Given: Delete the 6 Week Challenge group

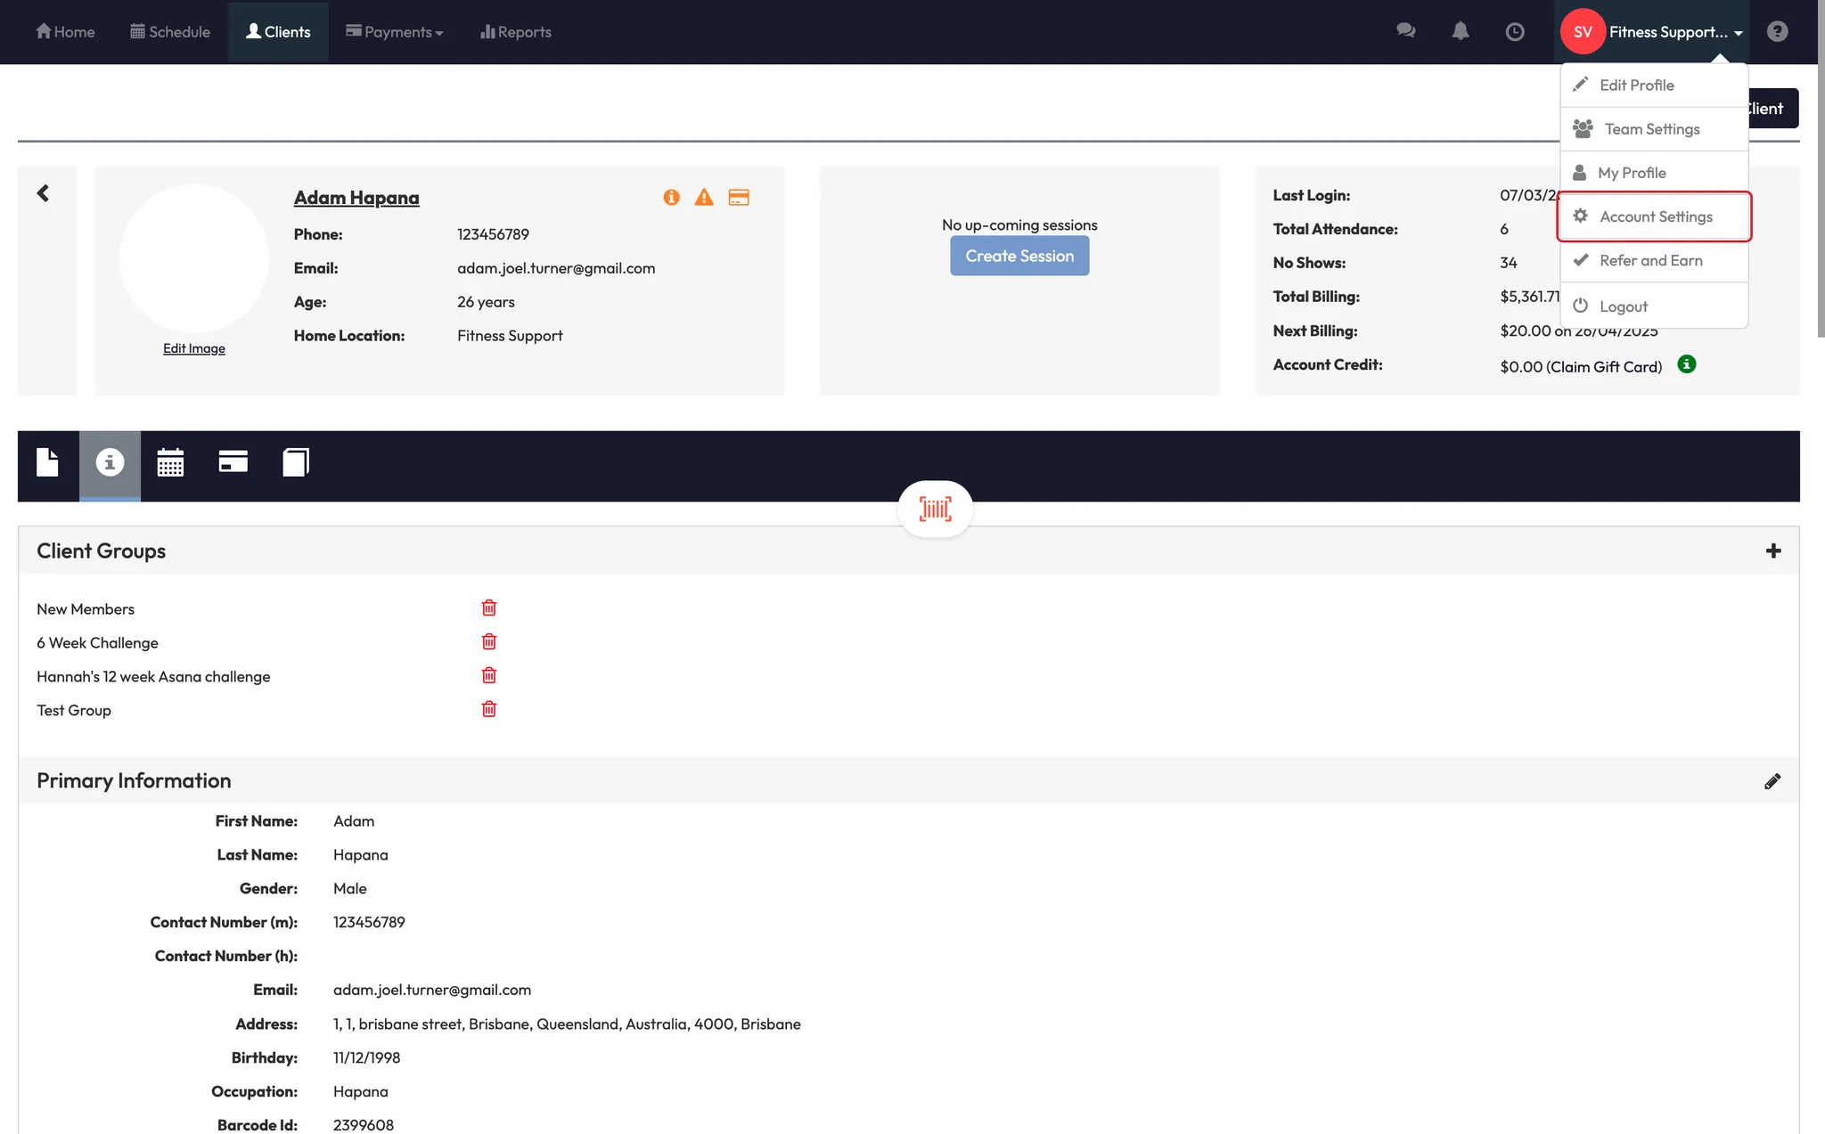Looking at the screenshot, I should [489, 641].
